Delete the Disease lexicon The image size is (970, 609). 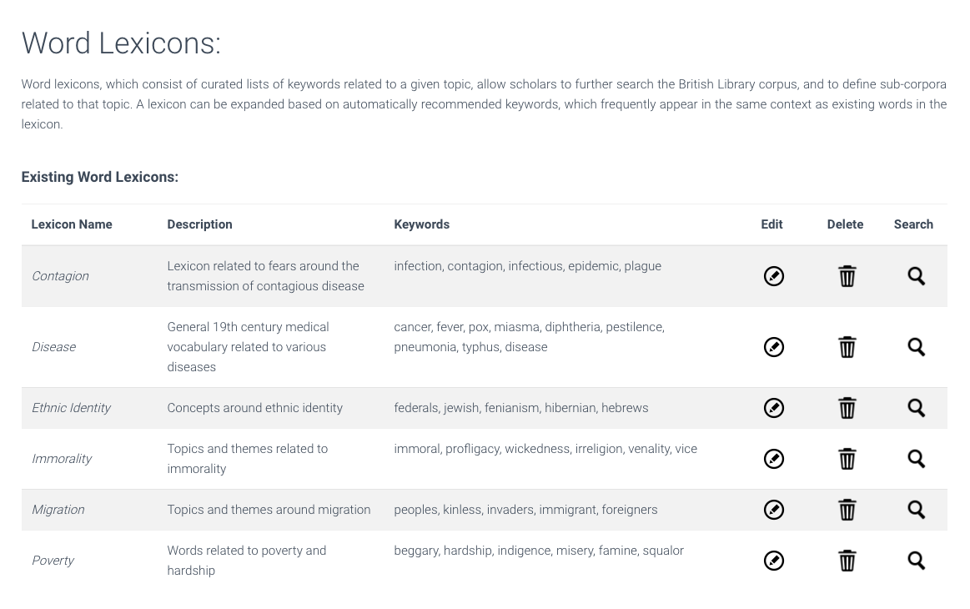click(847, 347)
